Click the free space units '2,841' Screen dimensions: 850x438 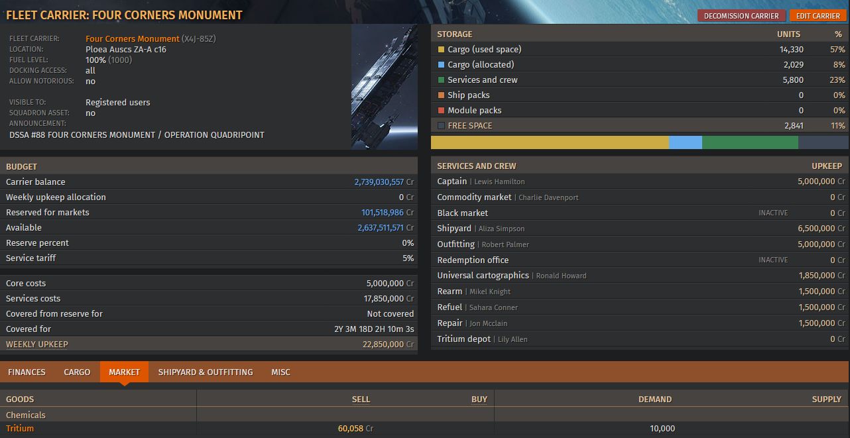coord(793,126)
